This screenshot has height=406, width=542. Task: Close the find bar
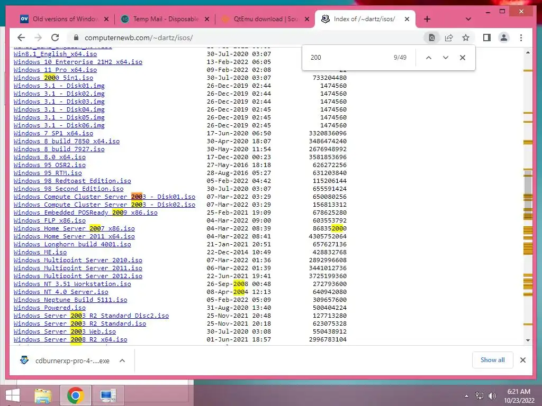tap(463, 58)
